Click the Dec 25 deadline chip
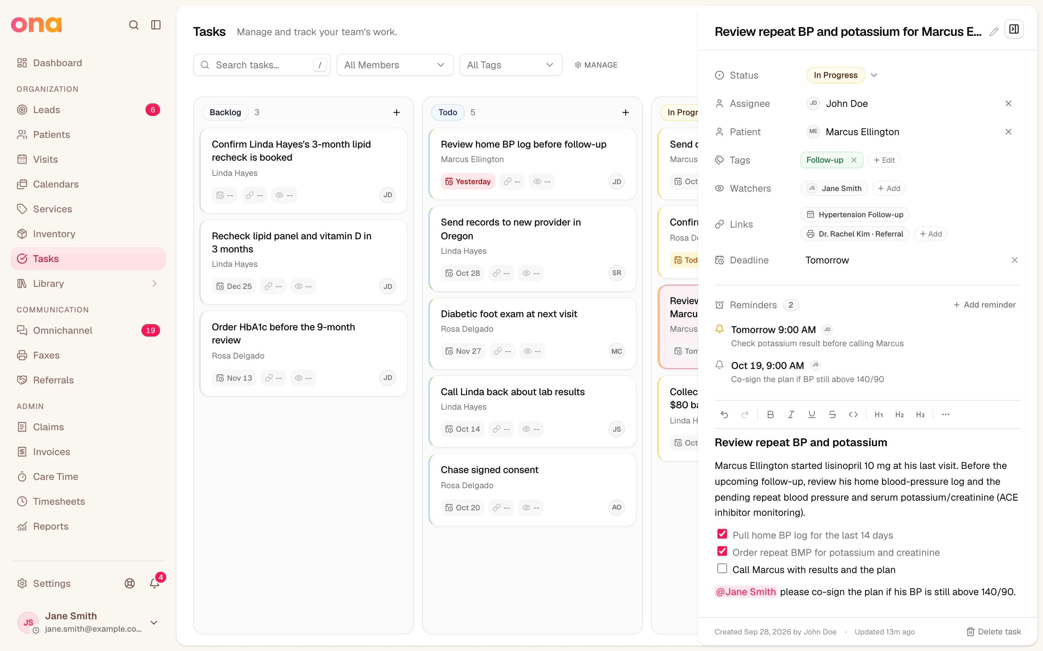The height and width of the screenshot is (651, 1043). tap(234, 286)
